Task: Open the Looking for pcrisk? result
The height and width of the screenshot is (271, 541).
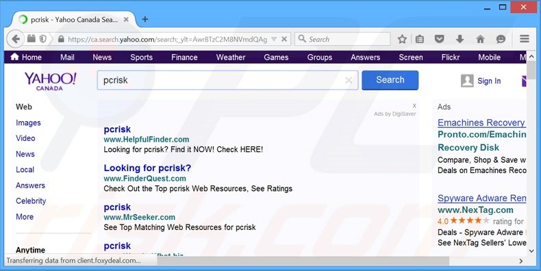Action: click(x=147, y=168)
